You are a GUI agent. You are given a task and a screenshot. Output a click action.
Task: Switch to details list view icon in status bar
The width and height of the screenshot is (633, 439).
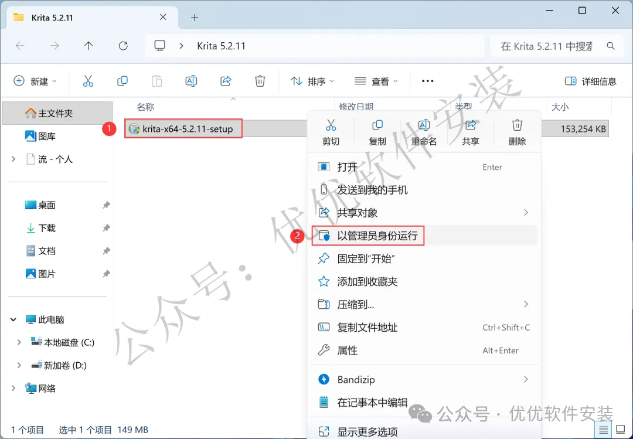tap(603, 430)
